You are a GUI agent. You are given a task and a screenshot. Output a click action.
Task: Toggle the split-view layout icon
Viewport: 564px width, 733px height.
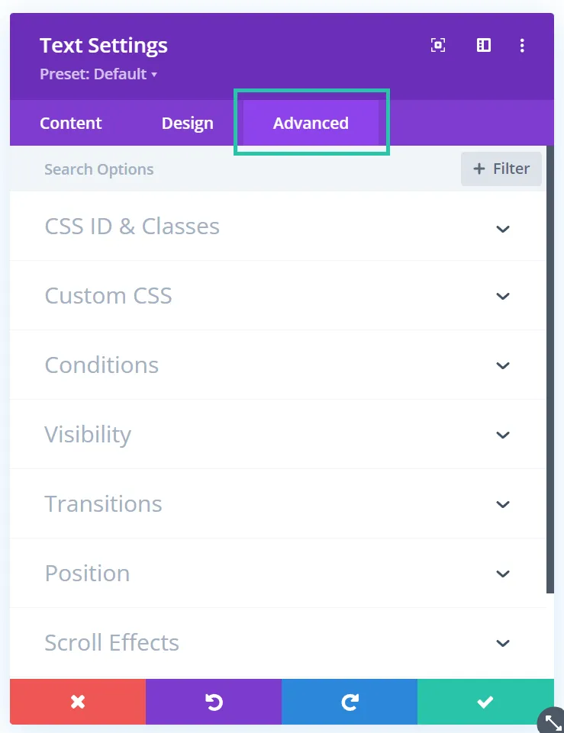[x=483, y=45]
